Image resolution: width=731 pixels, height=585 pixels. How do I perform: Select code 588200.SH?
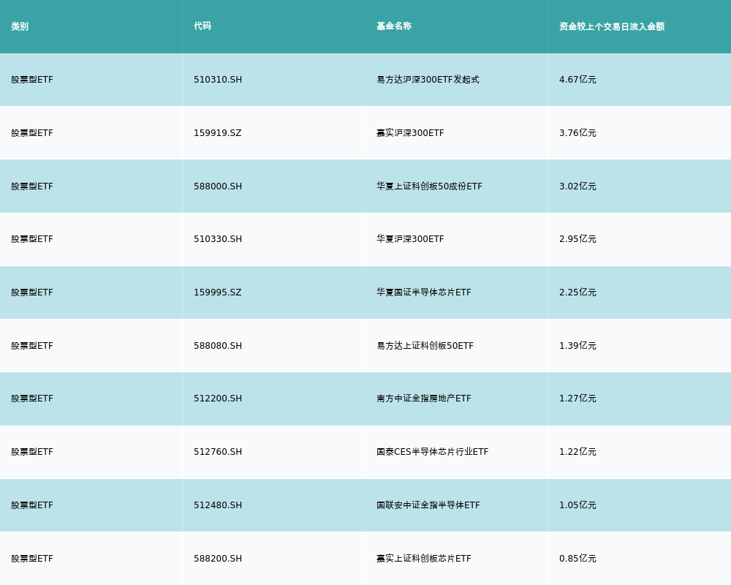click(218, 559)
